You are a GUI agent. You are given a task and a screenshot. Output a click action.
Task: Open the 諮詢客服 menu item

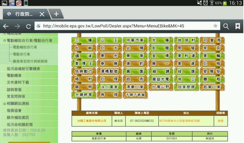14,90
